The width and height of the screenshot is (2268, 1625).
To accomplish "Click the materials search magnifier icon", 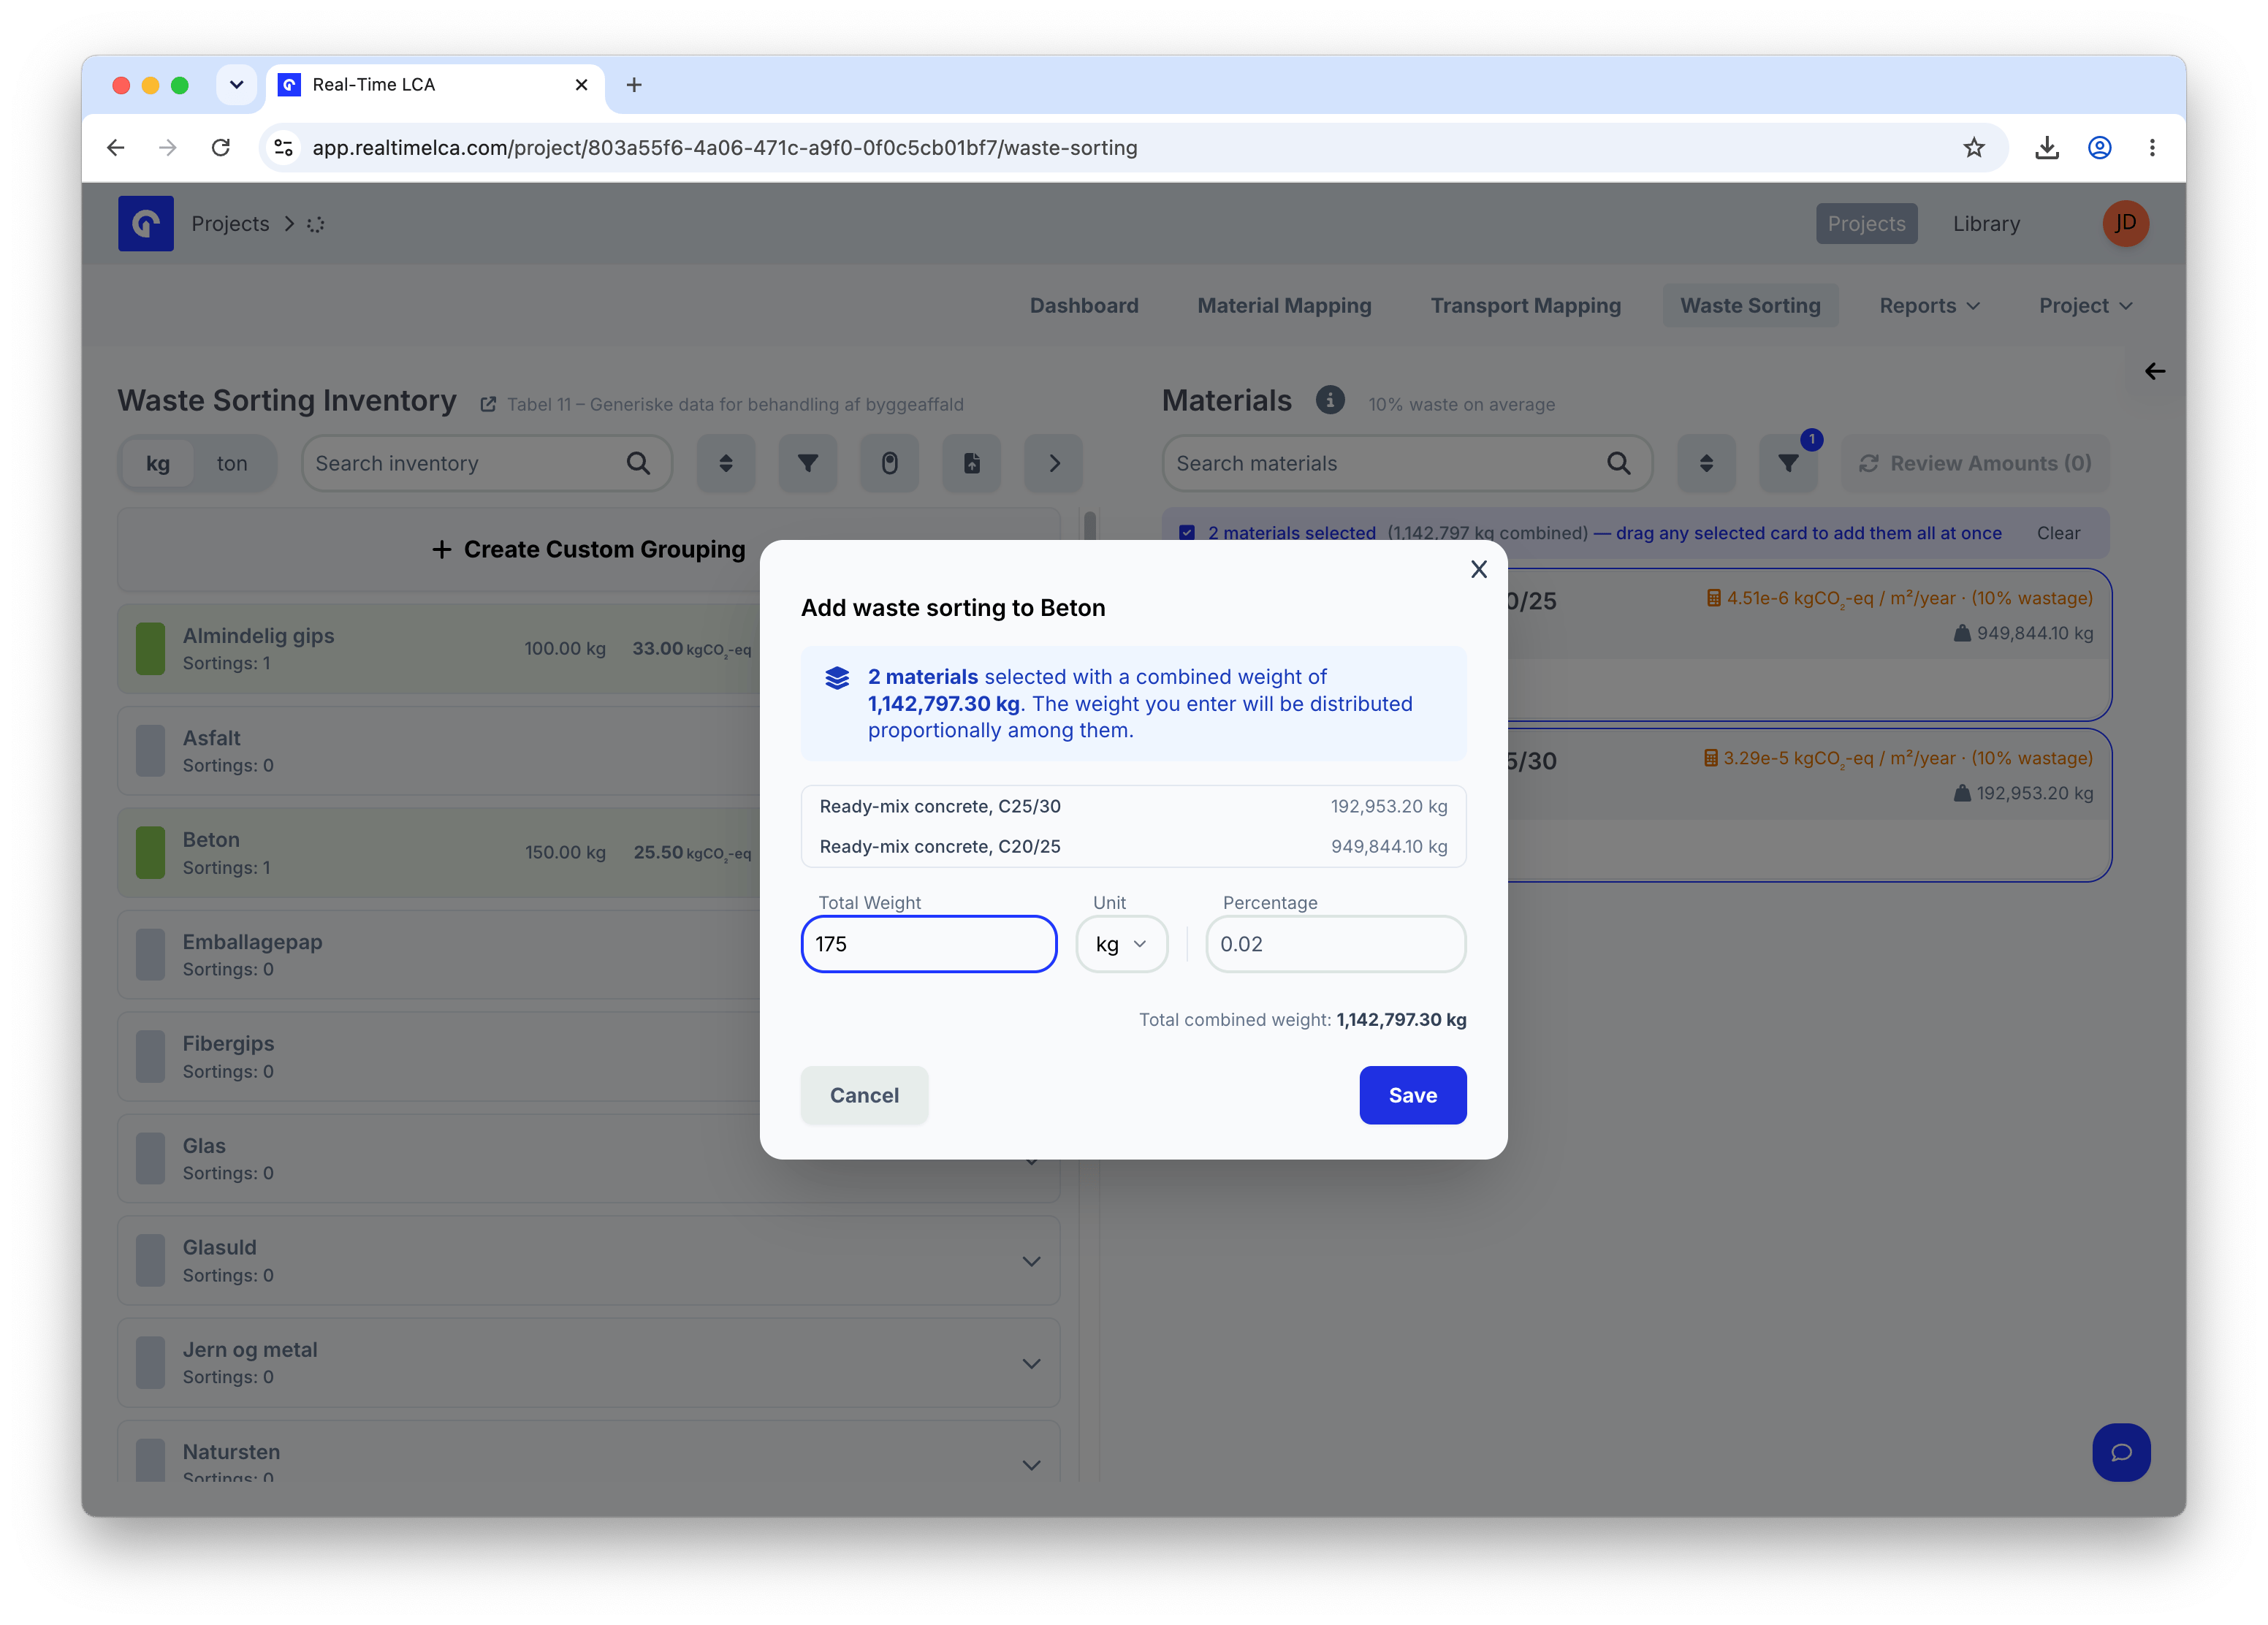I will pos(1618,463).
